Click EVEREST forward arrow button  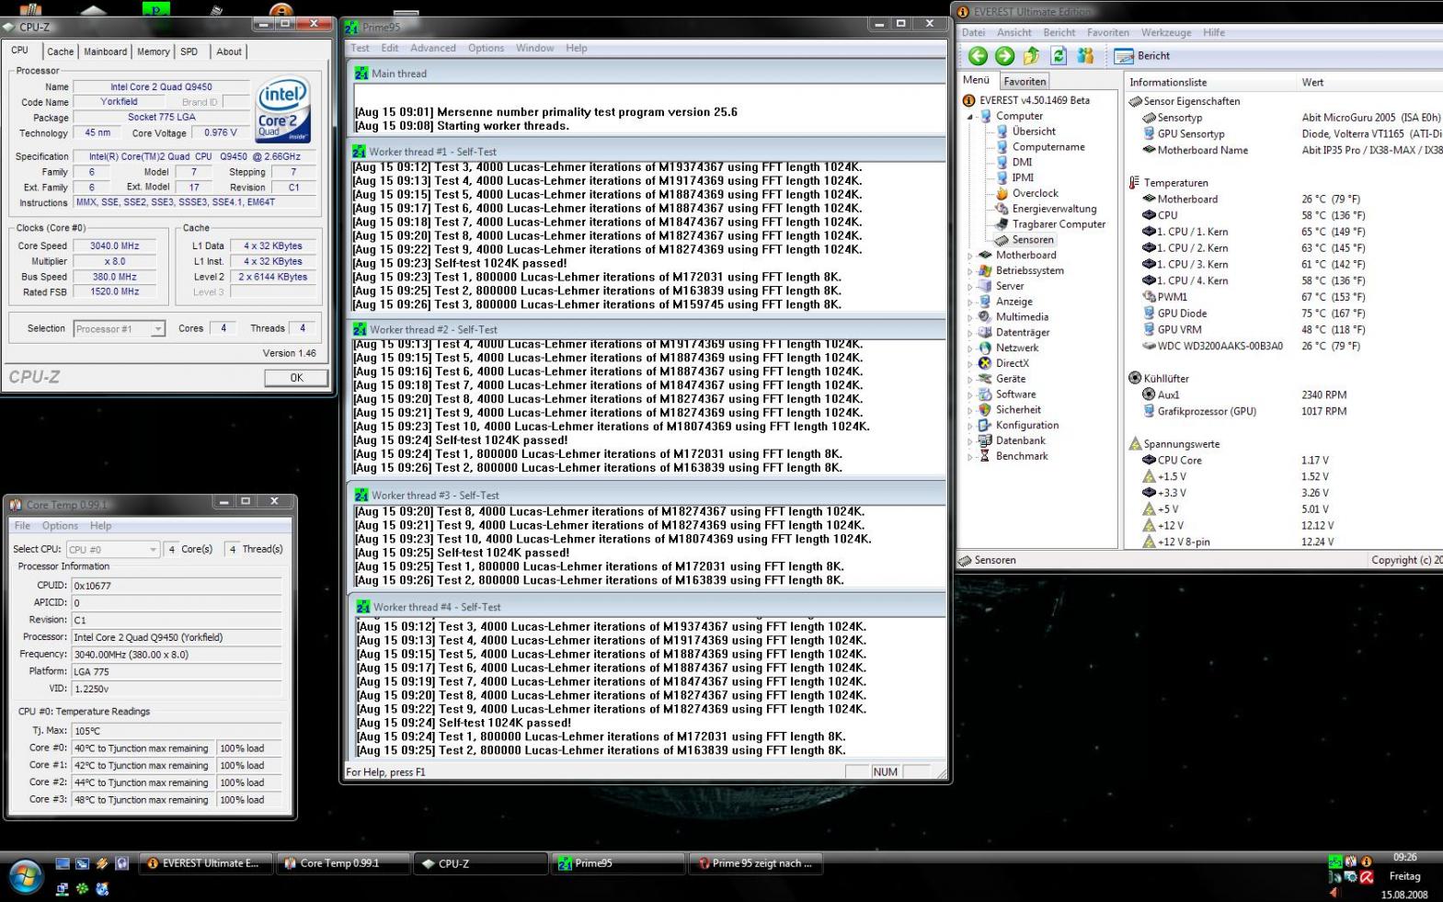(x=1004, y=56)
